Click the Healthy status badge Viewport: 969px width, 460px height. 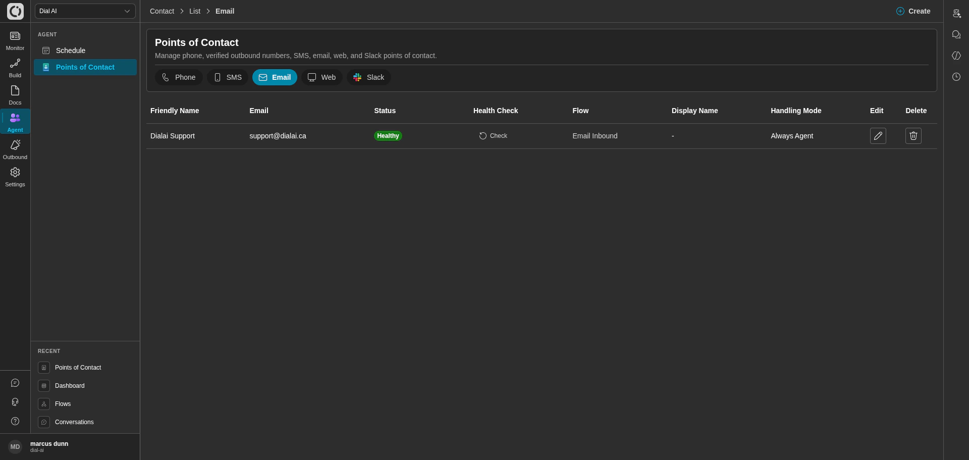[388, 136]
